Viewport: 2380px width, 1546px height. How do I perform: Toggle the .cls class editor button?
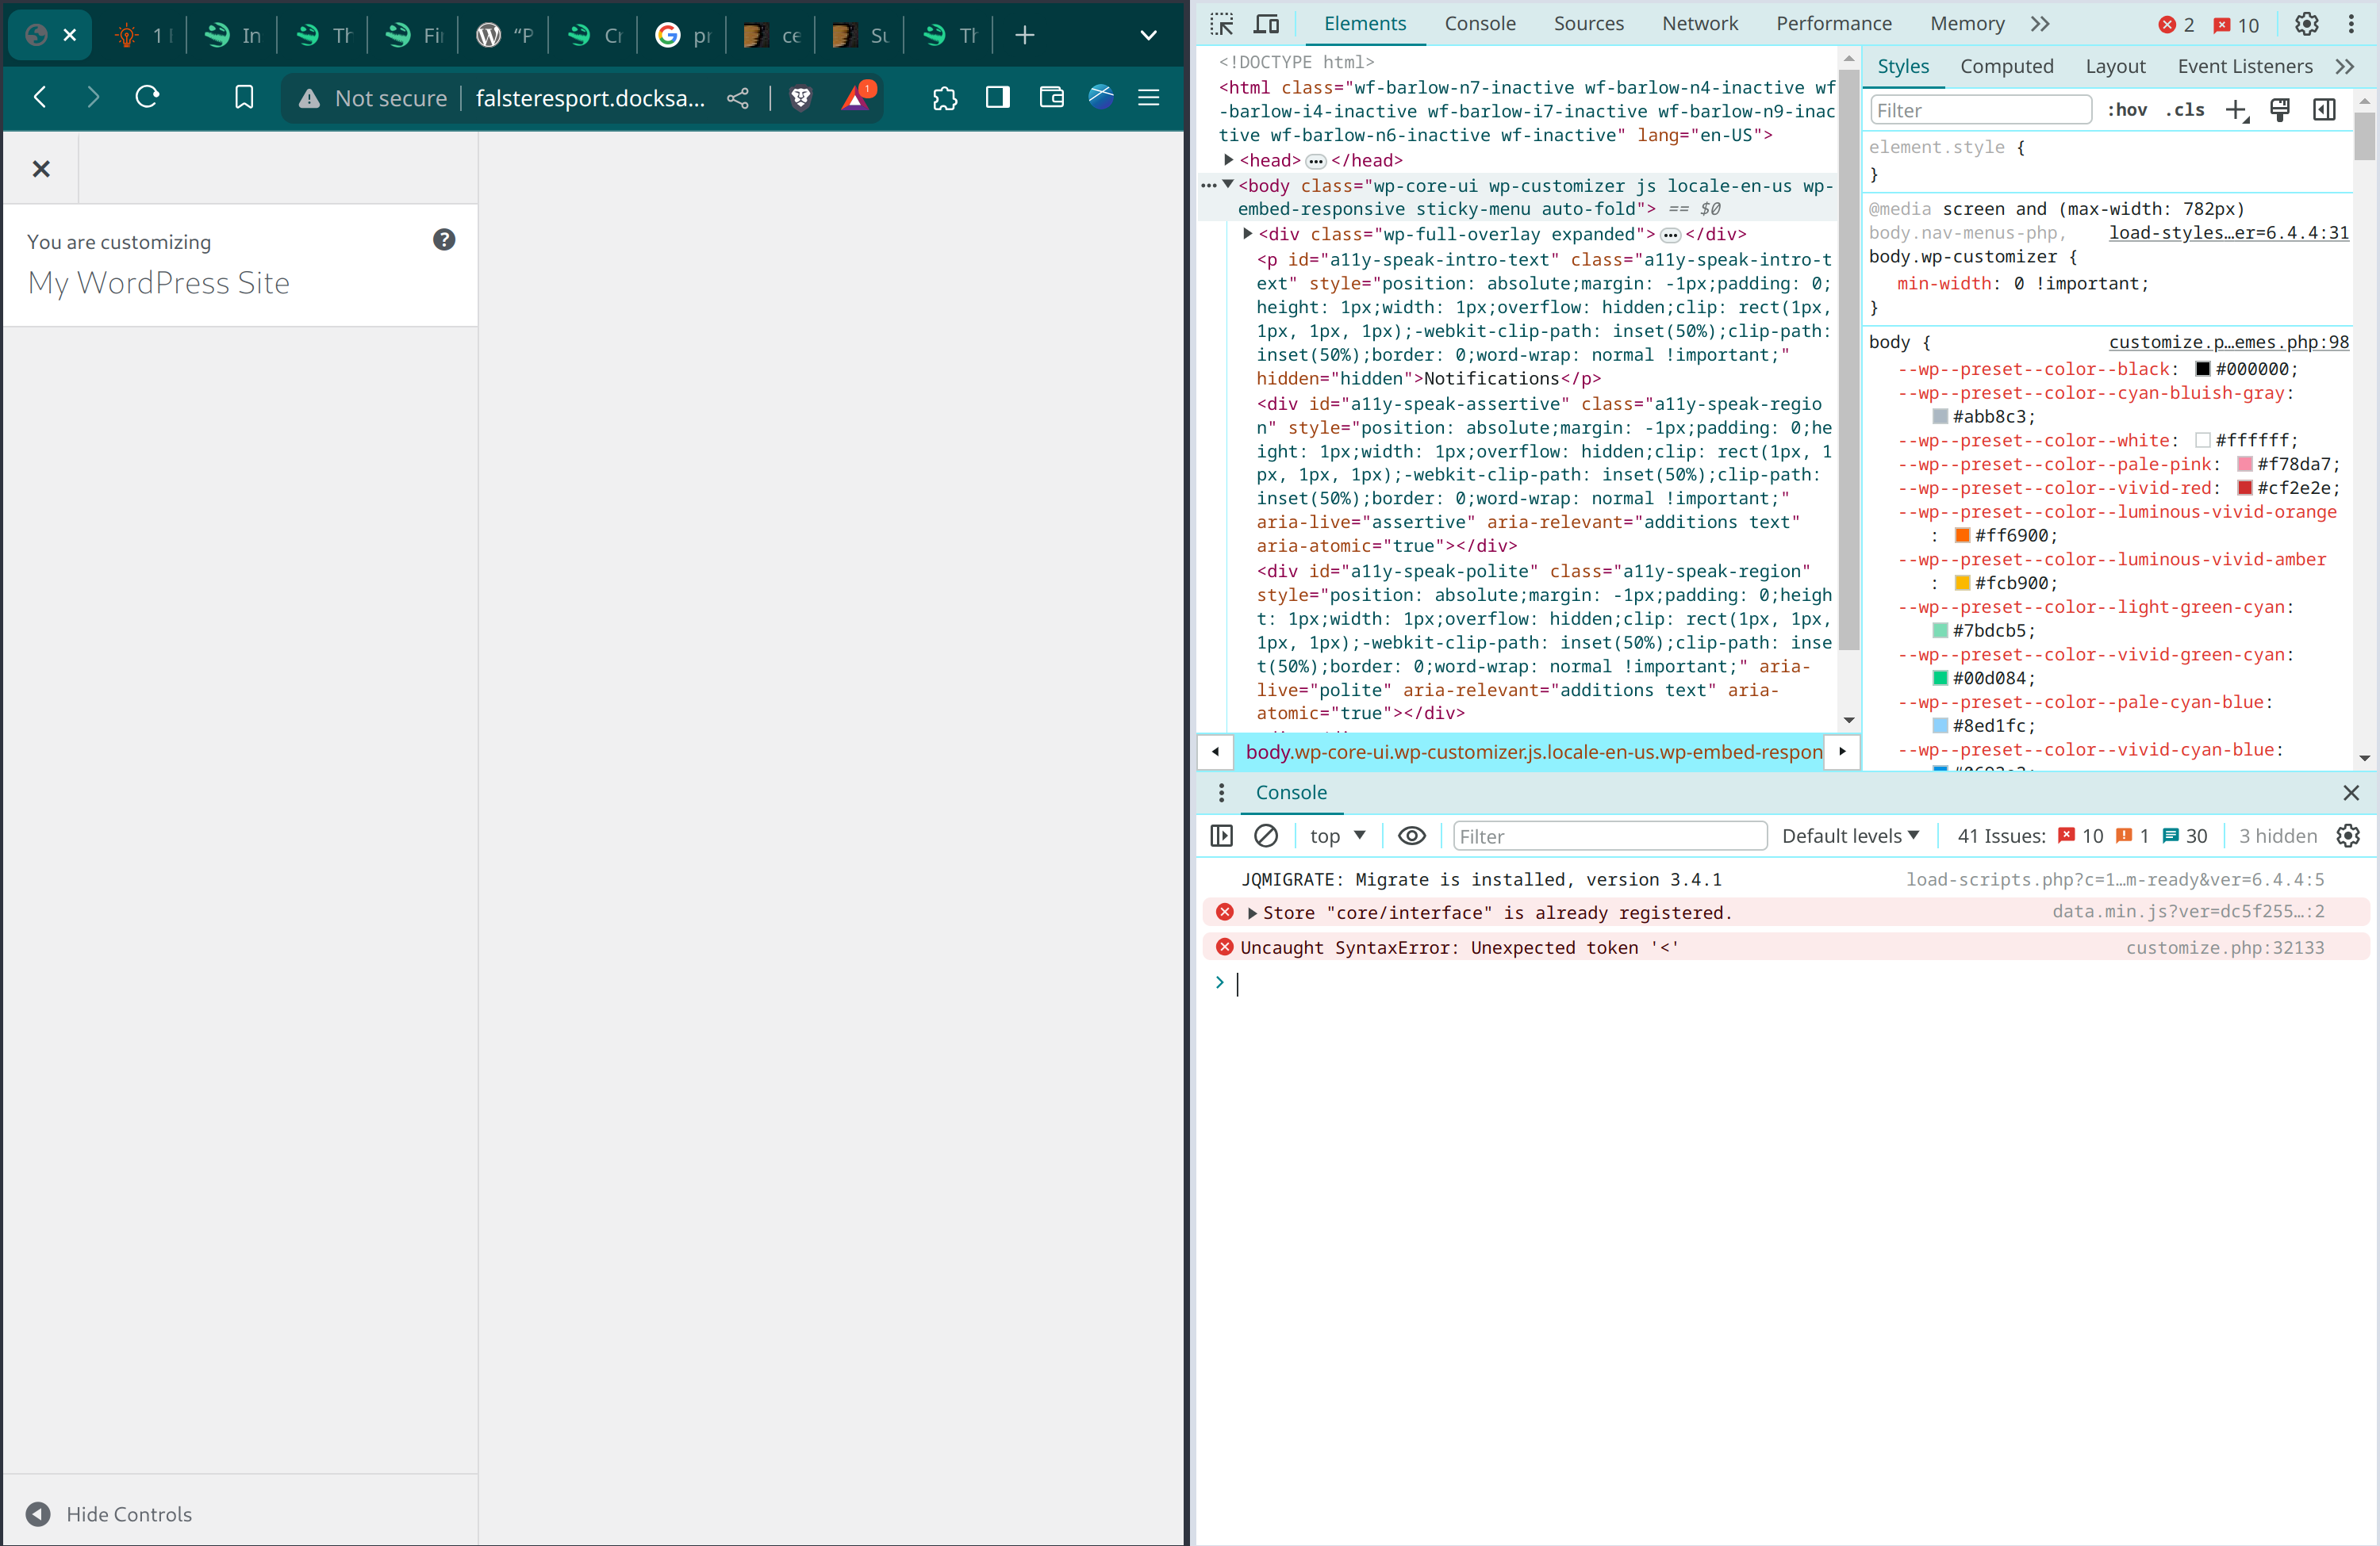(2186, 110)
